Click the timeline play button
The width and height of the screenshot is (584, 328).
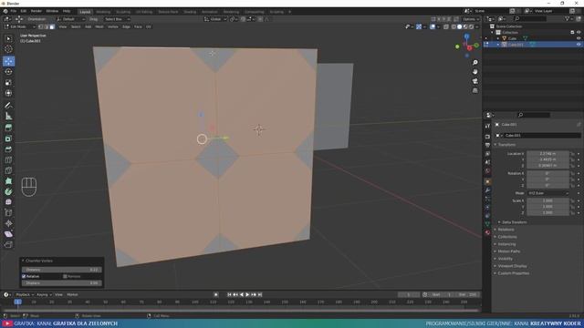tap(247, 294)
